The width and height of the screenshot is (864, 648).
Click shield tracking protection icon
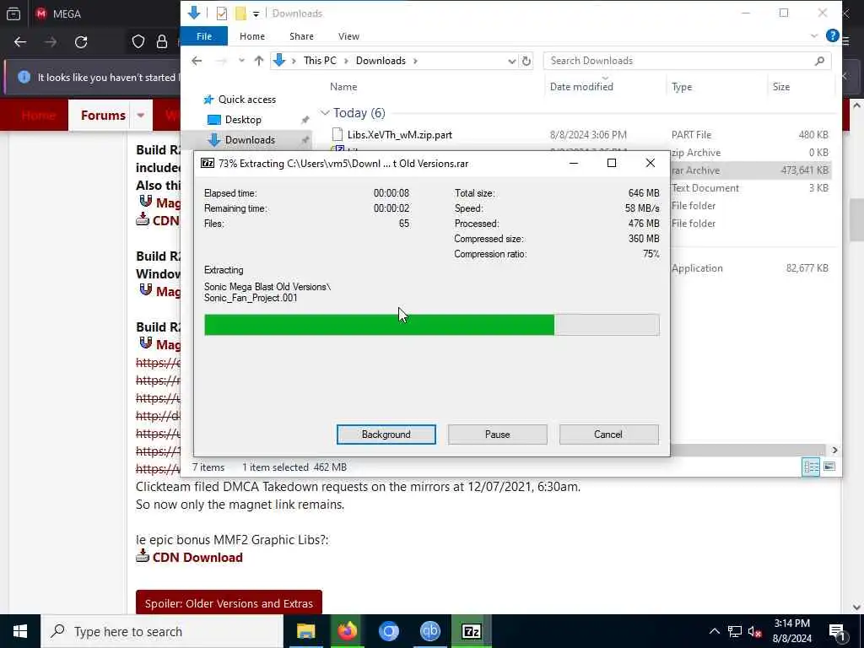click(138, 42)
